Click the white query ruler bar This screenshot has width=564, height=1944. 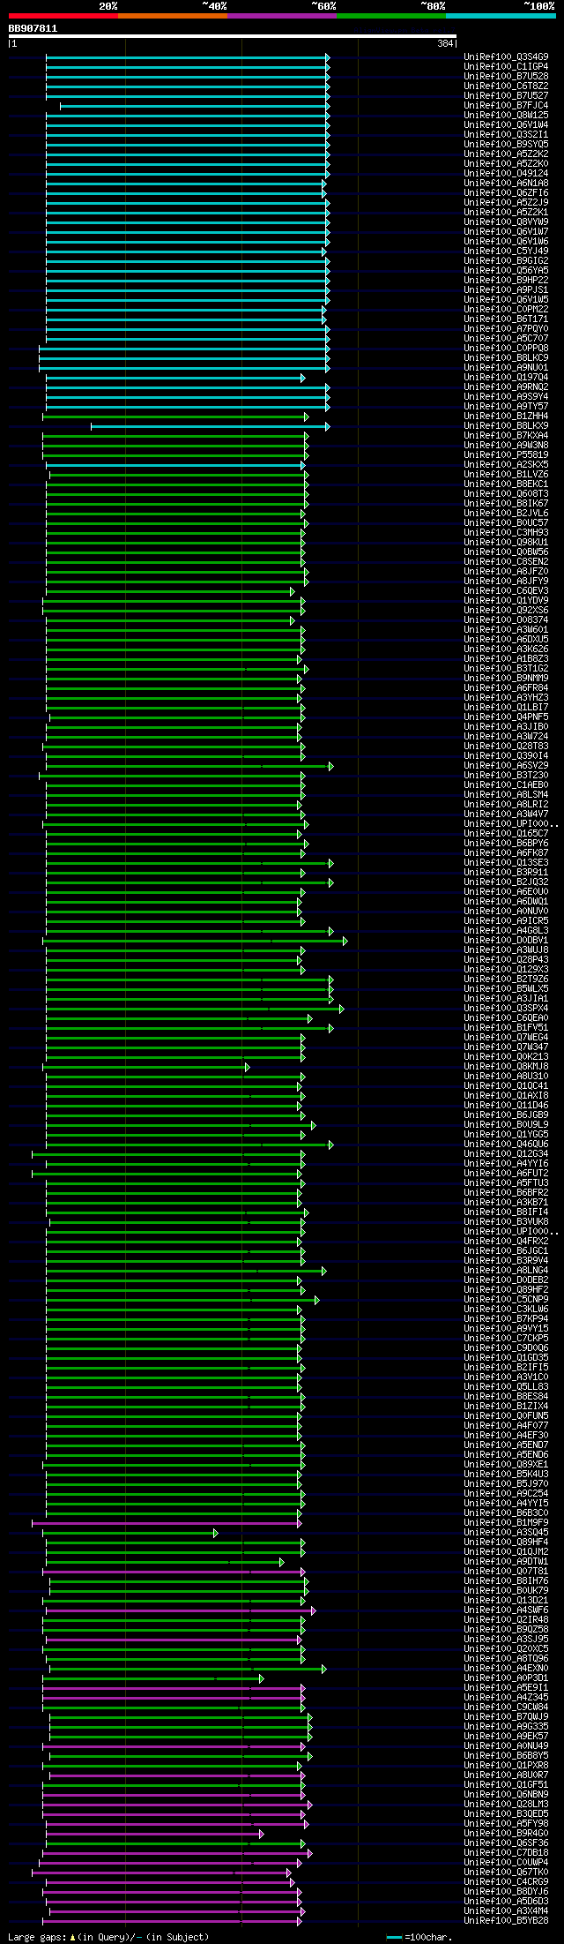[232, 36]
